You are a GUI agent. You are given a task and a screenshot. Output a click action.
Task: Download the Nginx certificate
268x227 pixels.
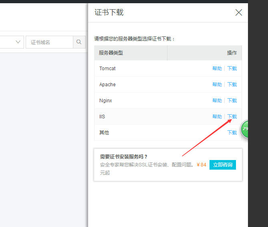click(232, 101)
